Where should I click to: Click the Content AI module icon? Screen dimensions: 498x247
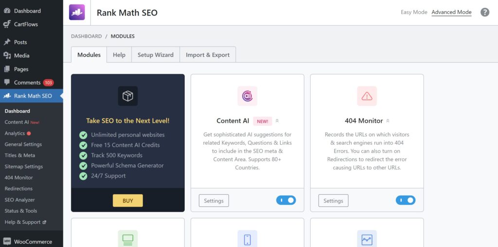tap(248, 96)
